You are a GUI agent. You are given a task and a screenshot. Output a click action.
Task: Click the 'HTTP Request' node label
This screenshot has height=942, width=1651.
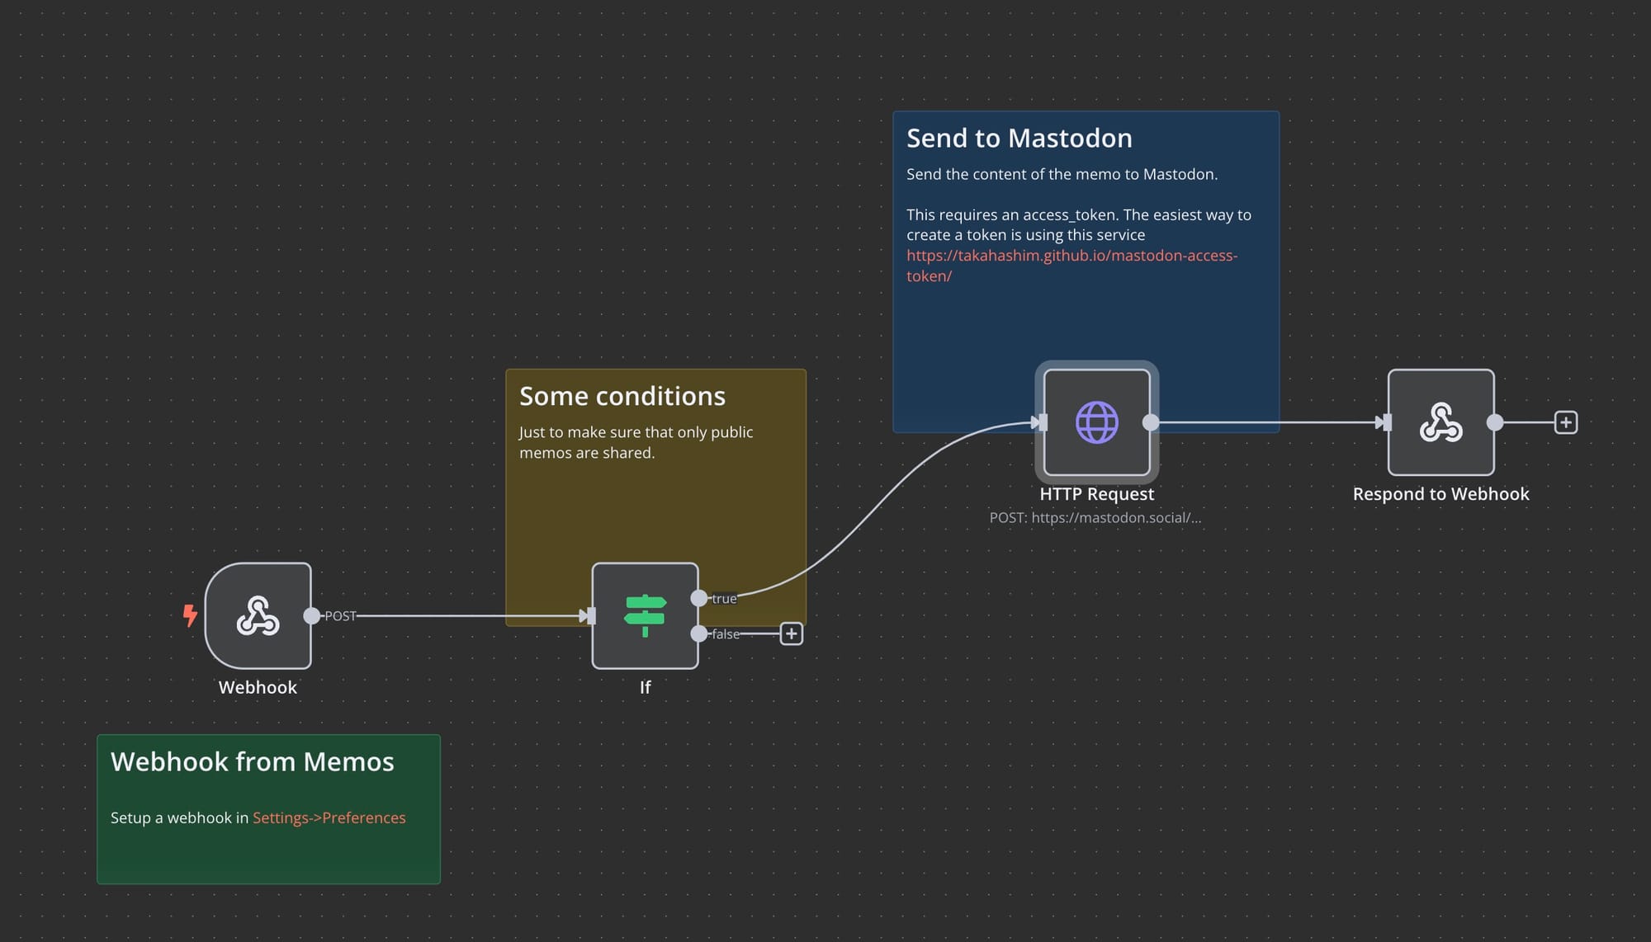tap(1096, 493)
